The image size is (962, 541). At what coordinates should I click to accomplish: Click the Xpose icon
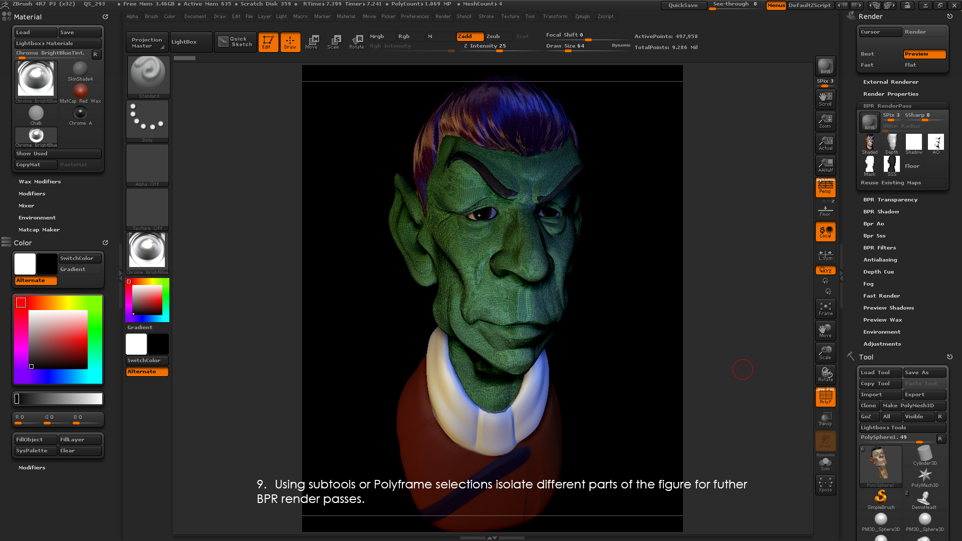click(825, 484)
